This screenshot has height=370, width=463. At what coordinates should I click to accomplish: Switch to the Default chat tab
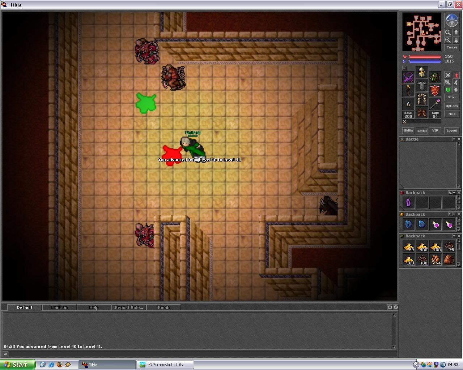click(25, 307)
